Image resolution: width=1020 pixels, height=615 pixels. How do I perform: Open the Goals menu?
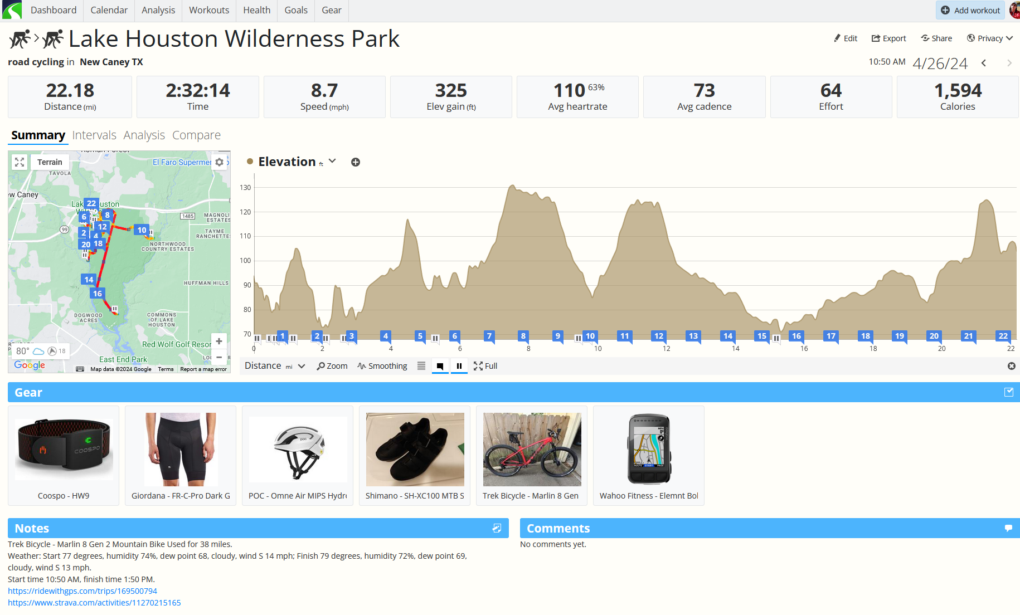click(296, 10)
